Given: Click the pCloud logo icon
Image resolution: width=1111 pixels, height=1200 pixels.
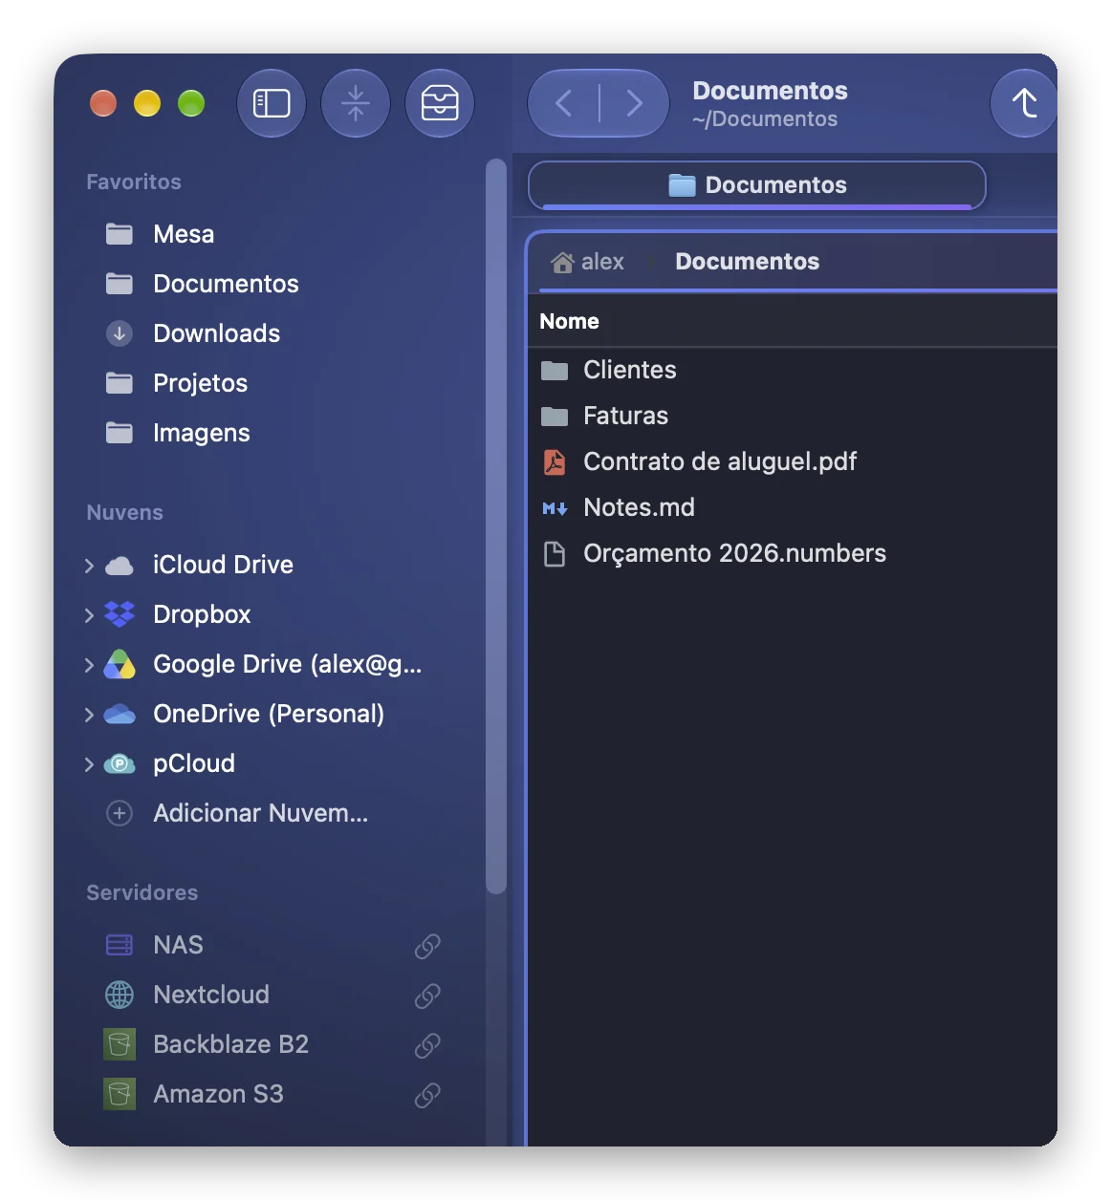Looking at the screenshot, I should point(120,763).
